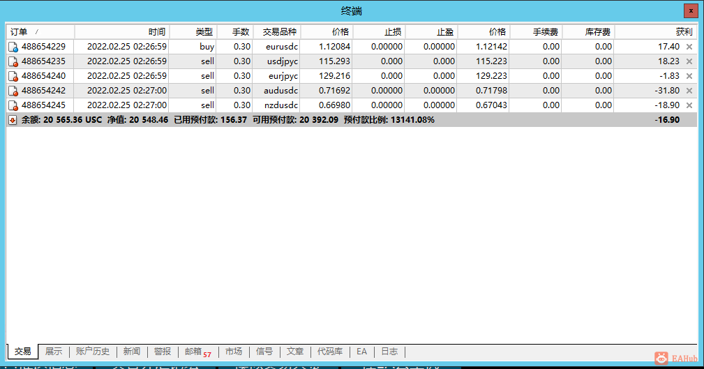The image size is (704, 369).
Task: Click the eurusdc symbol cell
Action: [x=281, y=47]
